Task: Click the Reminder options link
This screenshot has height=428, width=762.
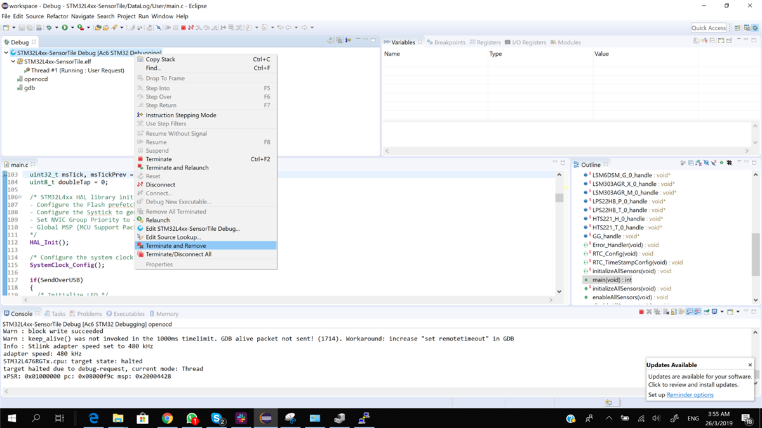Action: [690, 394]
